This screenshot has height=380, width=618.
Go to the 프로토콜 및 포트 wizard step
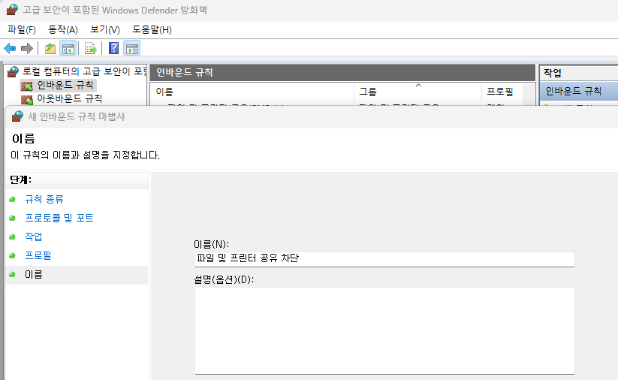[x=59, y=218]
